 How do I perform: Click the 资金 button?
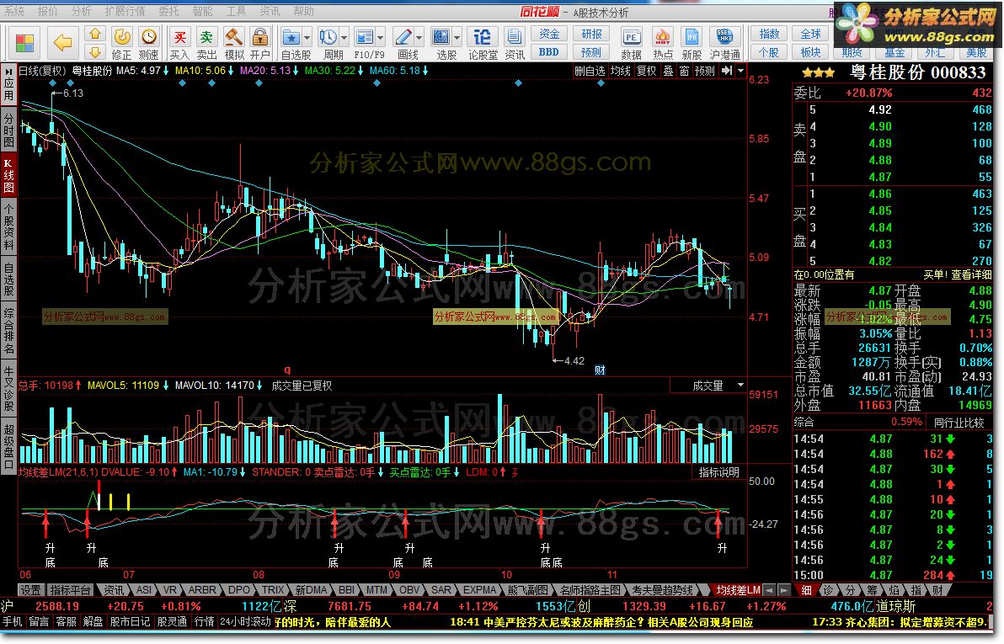tap(548, 34)
